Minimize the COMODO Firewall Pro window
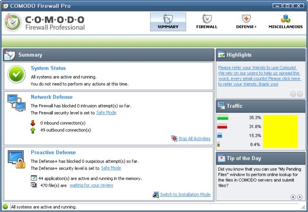 point(277,6)
